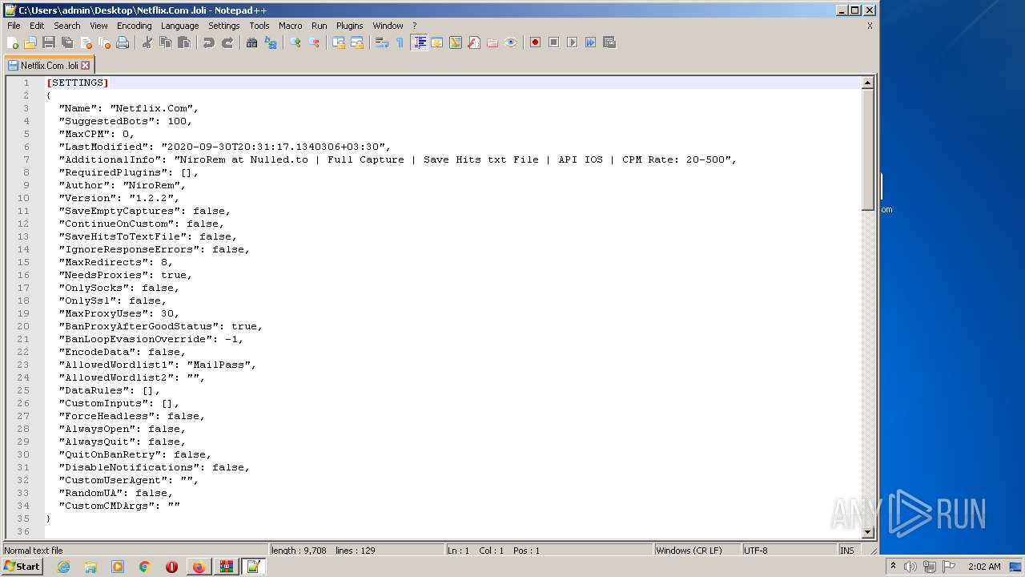The width and height of the screenshot is (1025, 577).
Task: Click the X button closing current document
Action: click(x=870, y=26)
